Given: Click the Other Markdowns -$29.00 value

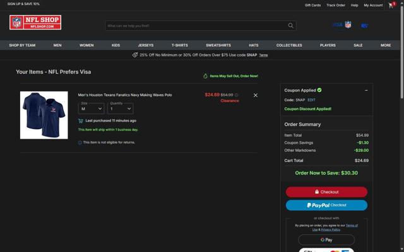Looking at the screenshot, I should click(x=362, y=151).
